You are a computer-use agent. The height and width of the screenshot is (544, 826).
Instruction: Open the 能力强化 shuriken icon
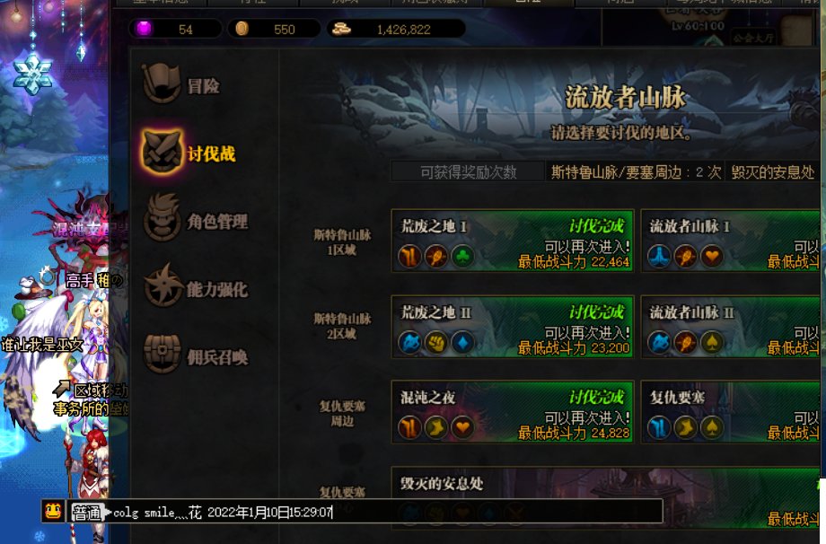[163, 286]
